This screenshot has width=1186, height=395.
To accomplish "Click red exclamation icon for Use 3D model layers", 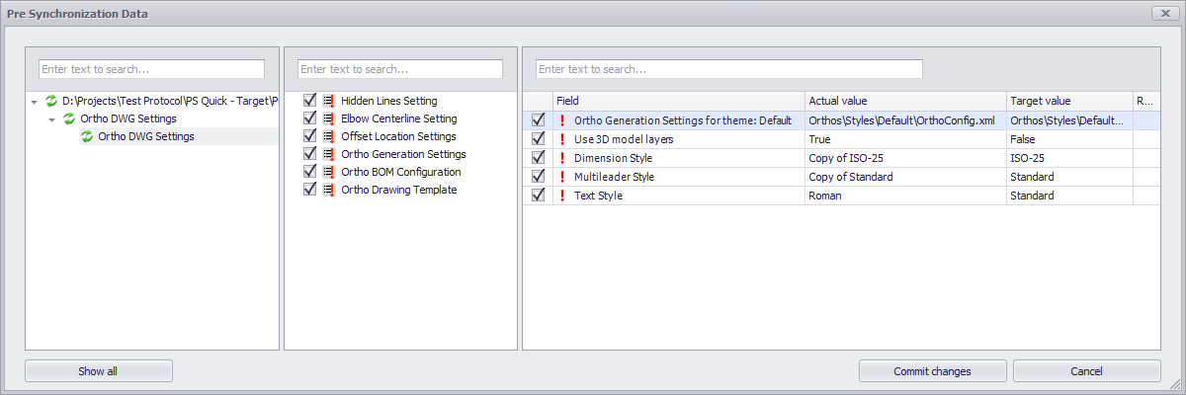I will point(562,139).
